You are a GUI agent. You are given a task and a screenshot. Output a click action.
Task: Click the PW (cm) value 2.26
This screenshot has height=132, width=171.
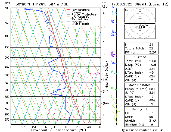pos(153,52)
